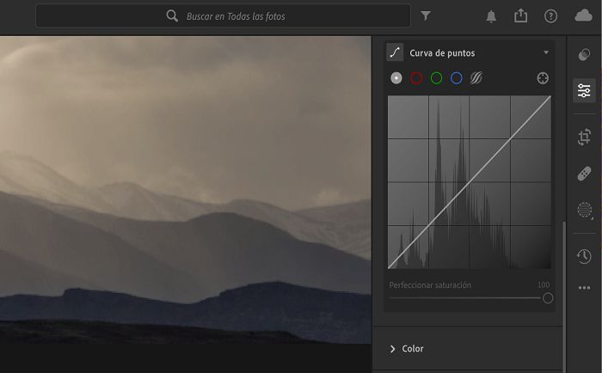
Task: Focus the 'Buscar en Todas las fotos' search field
Action: coord(223,15)
